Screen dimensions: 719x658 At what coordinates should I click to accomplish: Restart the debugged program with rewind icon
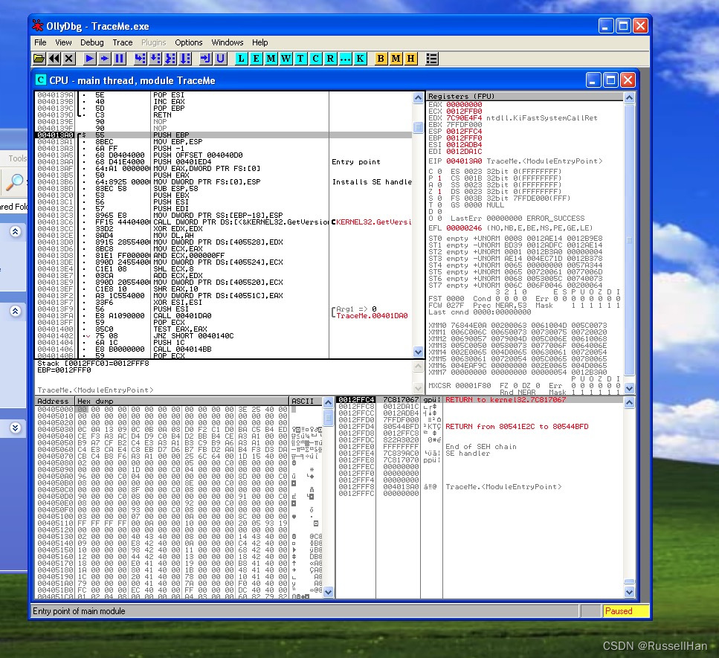54,59
